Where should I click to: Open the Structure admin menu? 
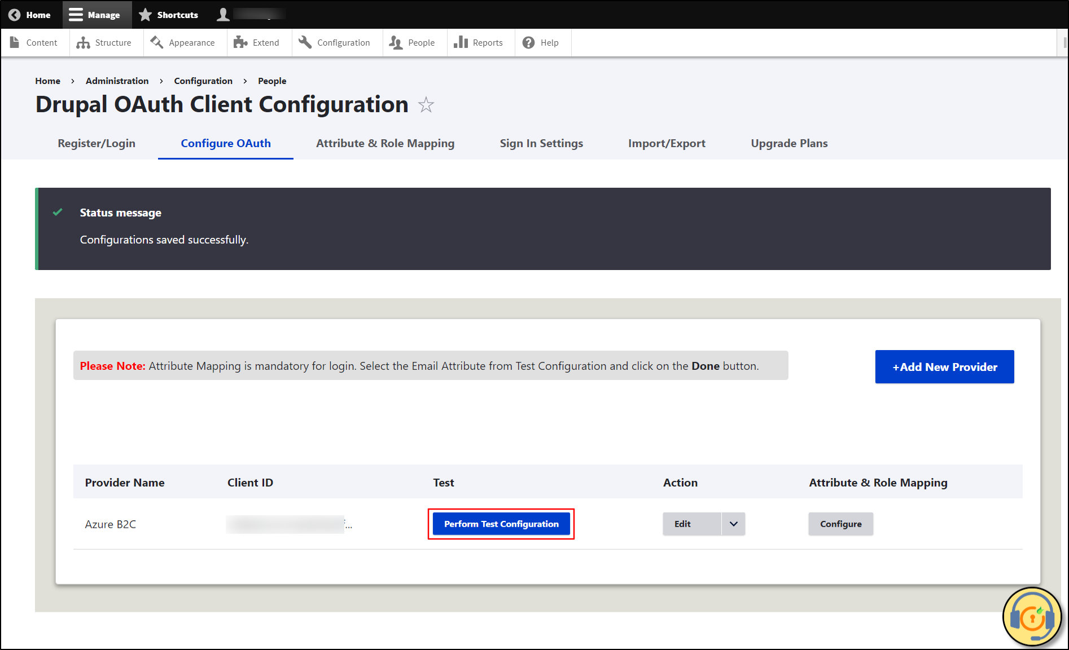pos(104,43)
